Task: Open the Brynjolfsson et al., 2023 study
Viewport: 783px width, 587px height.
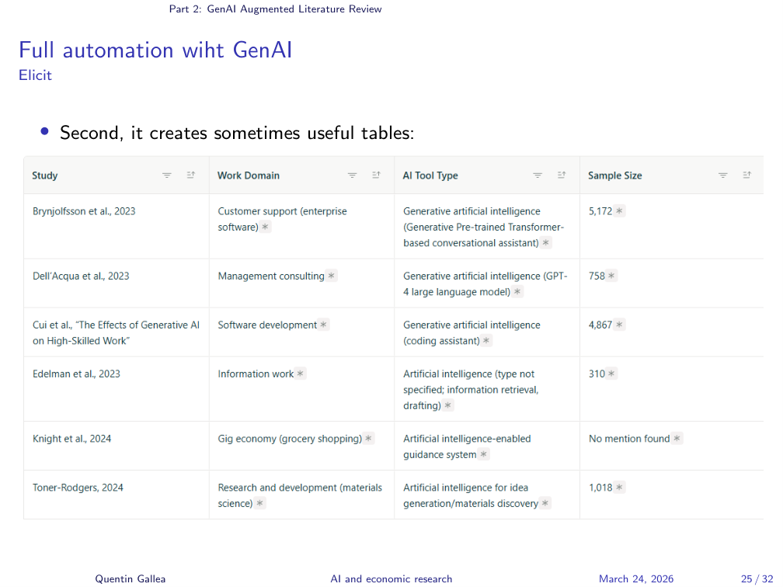Action: click(x=84, y=211)
